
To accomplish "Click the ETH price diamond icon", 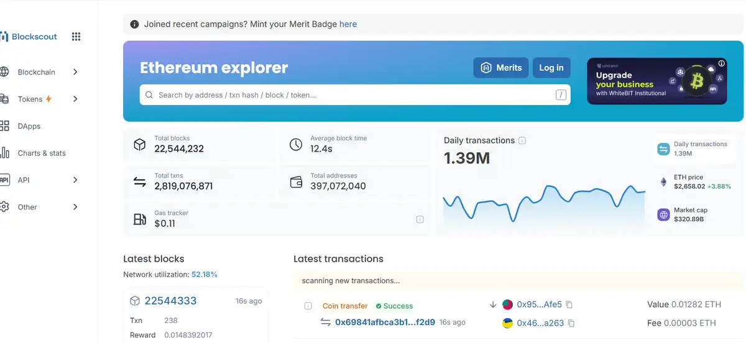I will point(663,182).
